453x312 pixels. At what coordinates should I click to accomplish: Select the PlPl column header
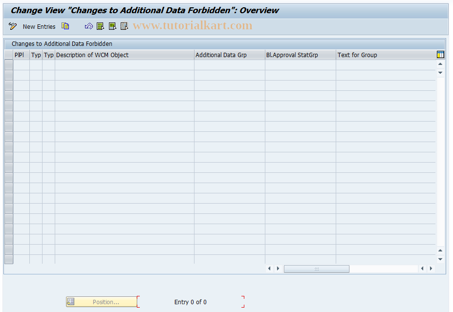[x=22, y=55]
